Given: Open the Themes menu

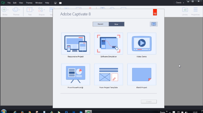Looking at the screenshot, I should pyautogui.click(x=29, y=3).
